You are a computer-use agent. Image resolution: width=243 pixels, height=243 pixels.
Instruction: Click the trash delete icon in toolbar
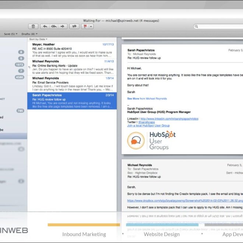[34, 27]
